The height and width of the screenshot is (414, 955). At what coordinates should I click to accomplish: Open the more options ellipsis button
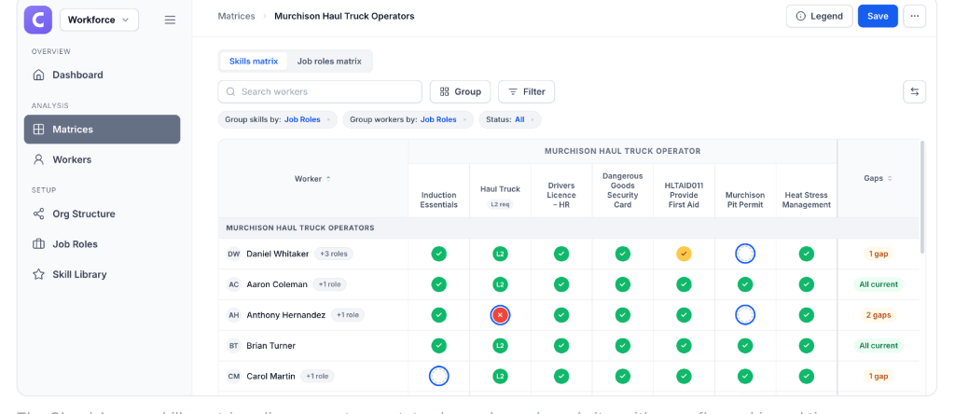tap(914, 17)
